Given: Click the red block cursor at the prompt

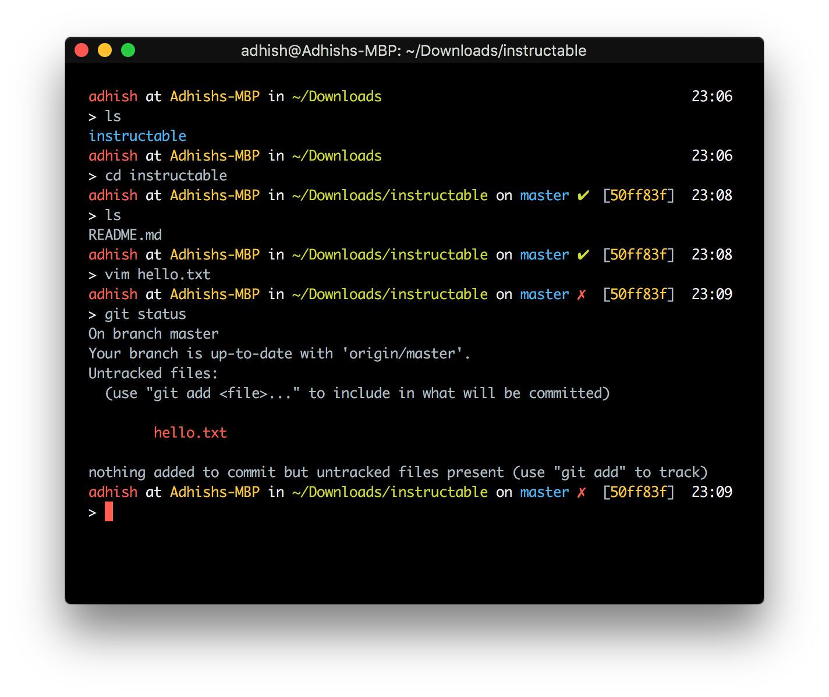Looking at the screenshot, I should [x=108, y=511].
